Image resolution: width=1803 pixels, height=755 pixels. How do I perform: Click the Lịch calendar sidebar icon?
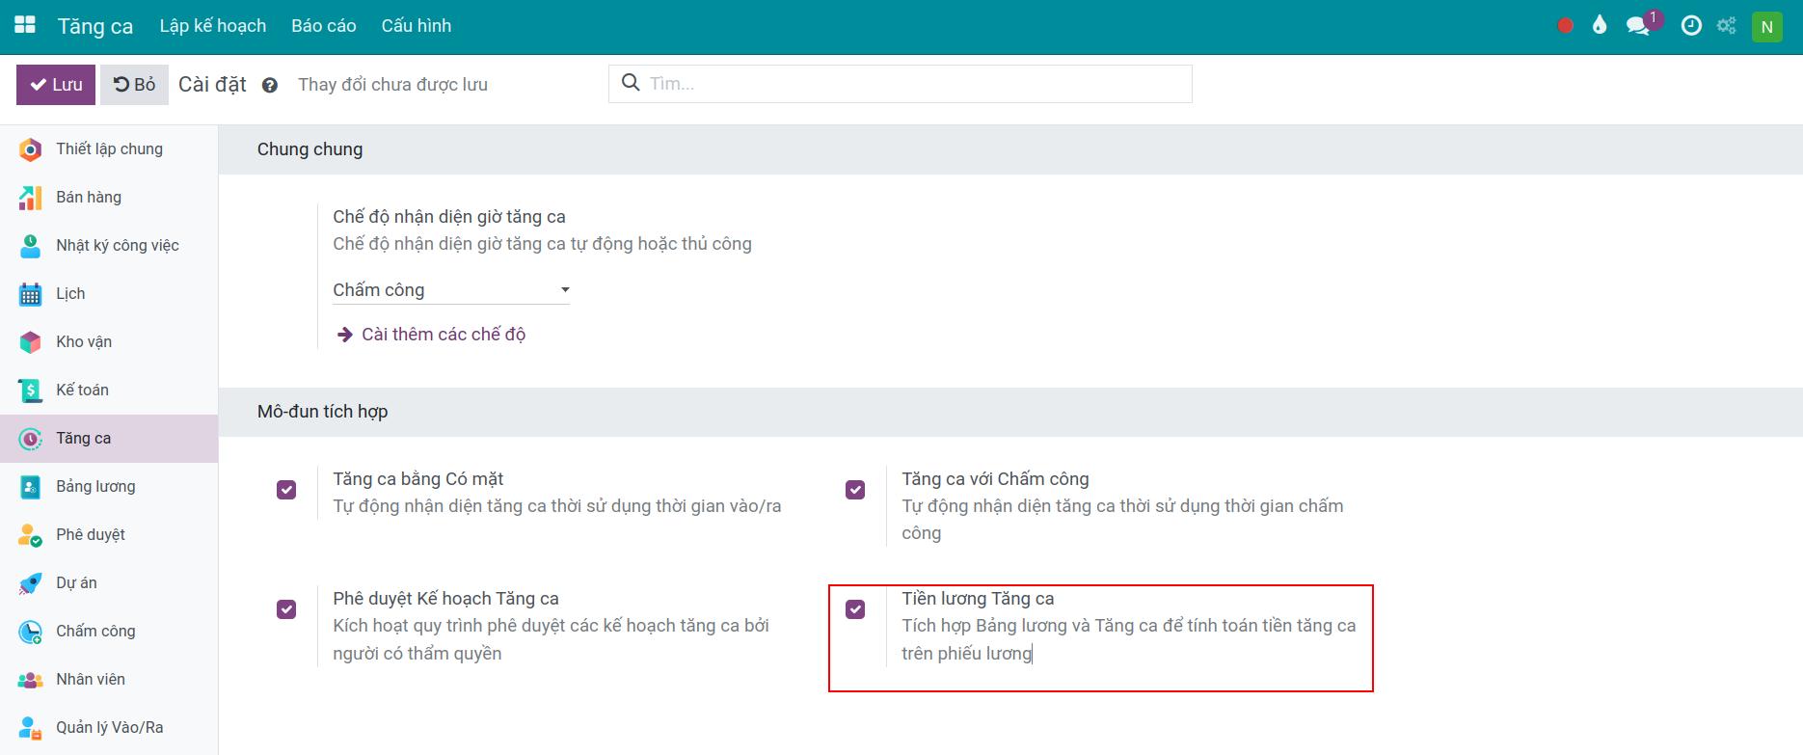[31, 294]
